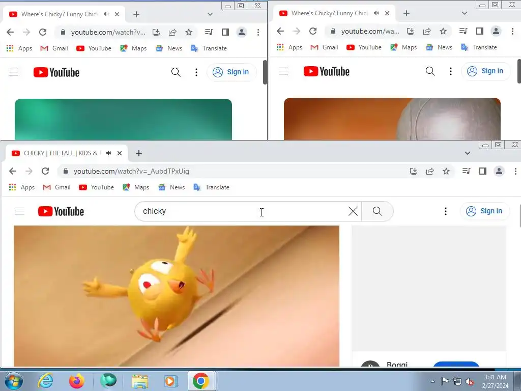Viewport: 521px width, 391px height.
Task: Open YouTube guide menu in top-left window
Action: pyautogui.click(x=13, y=72)
